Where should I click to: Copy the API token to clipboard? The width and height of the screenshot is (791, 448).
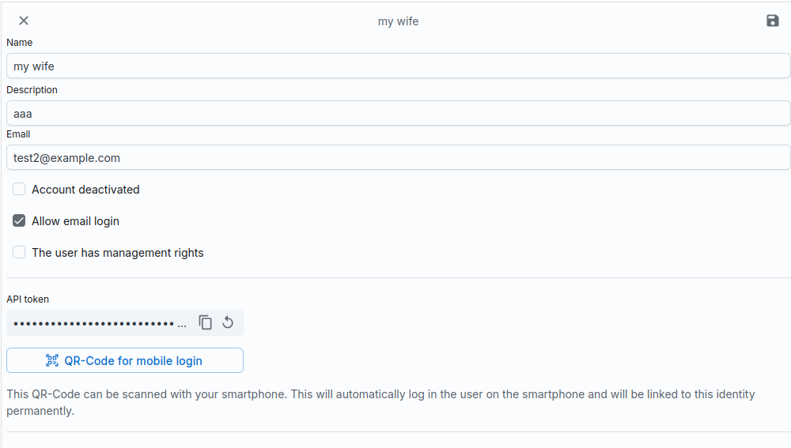click(206, 322)
